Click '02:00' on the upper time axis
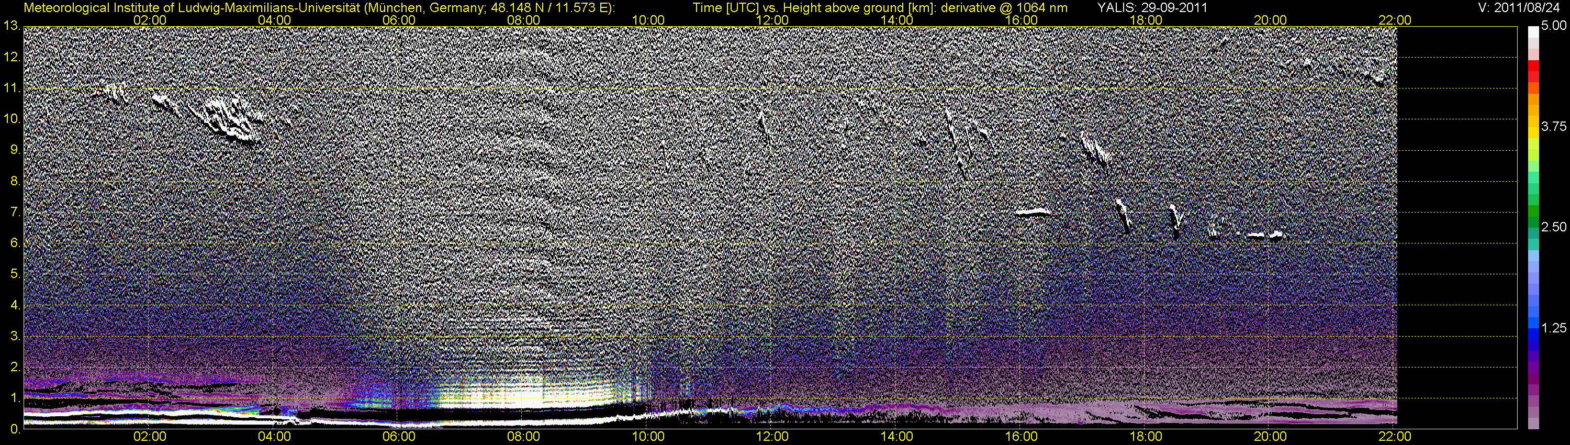The image size is (1570, 445). pyautogui.click(x=150, y=20)
